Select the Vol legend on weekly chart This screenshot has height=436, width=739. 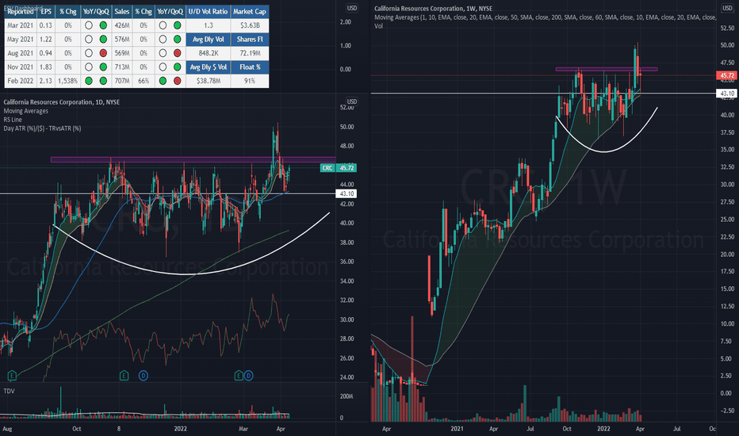coord(378,26)
